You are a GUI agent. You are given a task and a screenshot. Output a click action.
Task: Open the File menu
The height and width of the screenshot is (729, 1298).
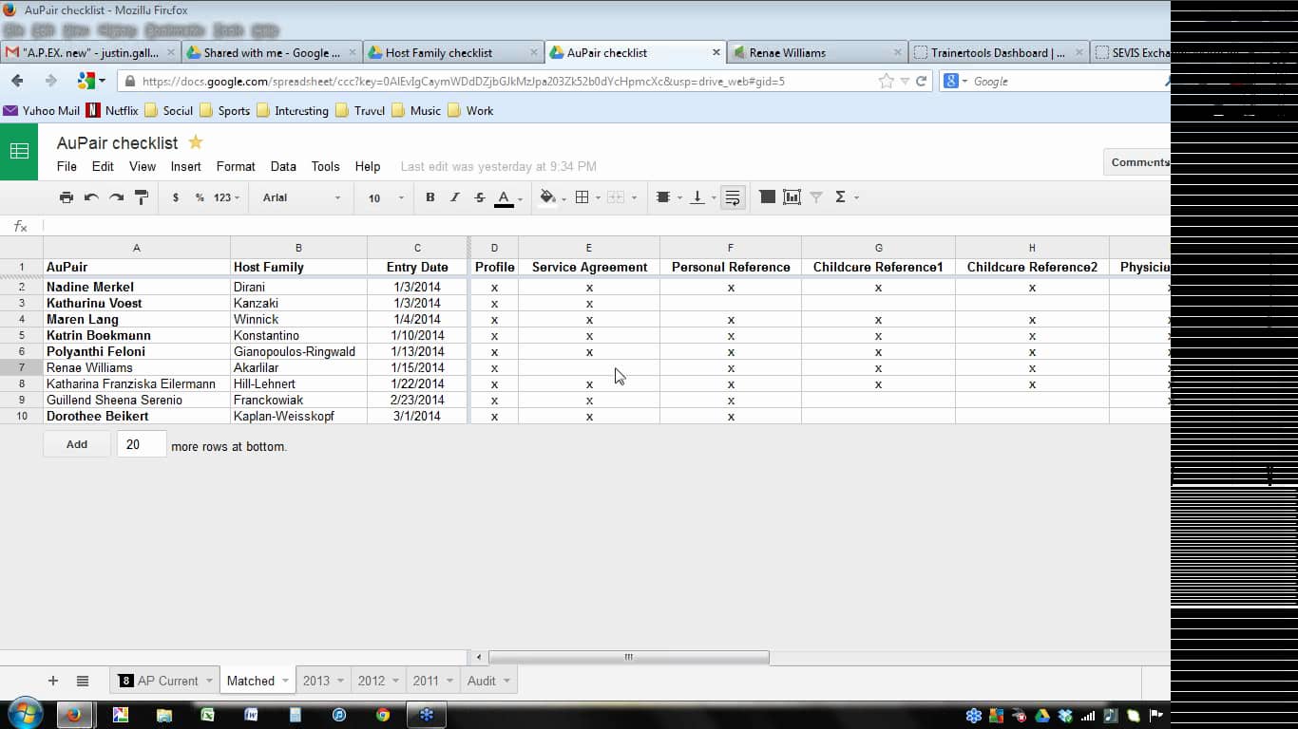pos(67,166)
